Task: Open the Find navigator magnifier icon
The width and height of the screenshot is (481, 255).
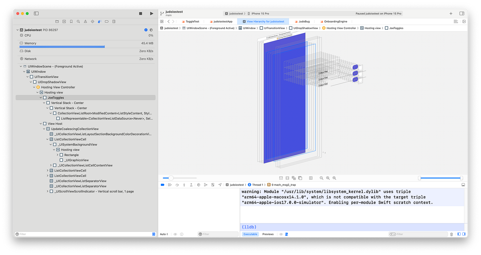Action: pyautogui.click(x=78, y=21)
